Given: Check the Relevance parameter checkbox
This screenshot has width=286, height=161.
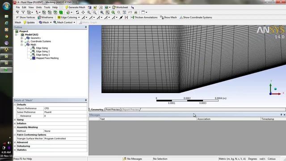Looking at the screenshot, I should pyautogui.click(x=18, y=116).
